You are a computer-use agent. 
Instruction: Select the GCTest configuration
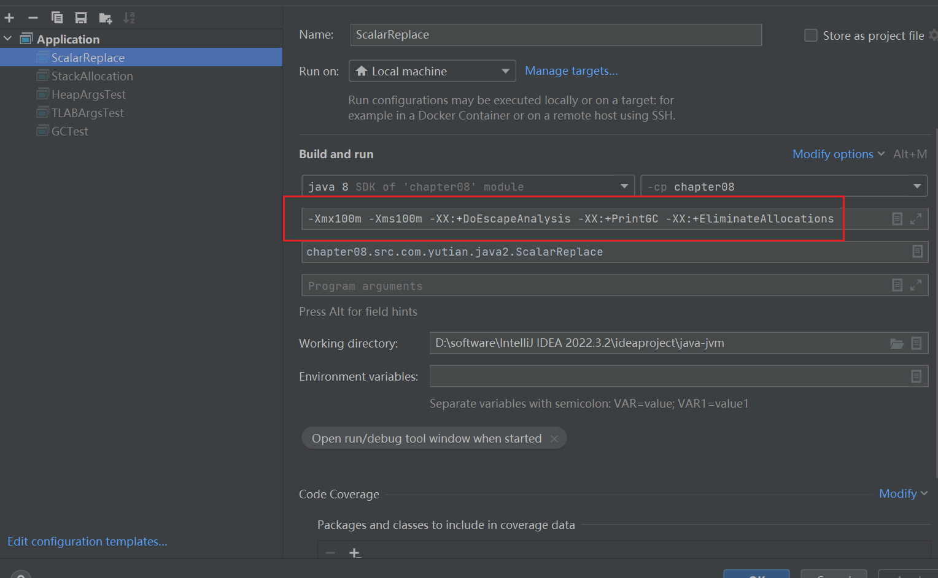coord(69,131)
